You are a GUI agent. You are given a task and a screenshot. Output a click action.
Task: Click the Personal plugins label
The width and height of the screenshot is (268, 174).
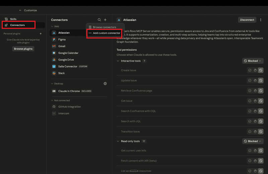pyautogui.click(x=12, y=34)
